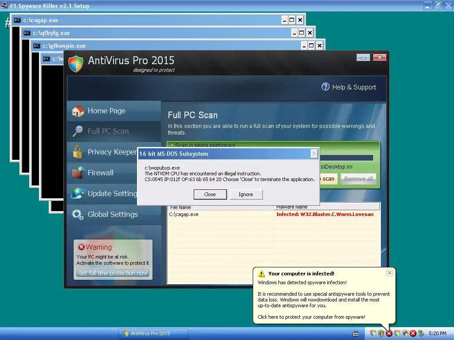Click the Privacy Keeper padlock icon
Screen dimensions: 454x340
click(78, 152)
